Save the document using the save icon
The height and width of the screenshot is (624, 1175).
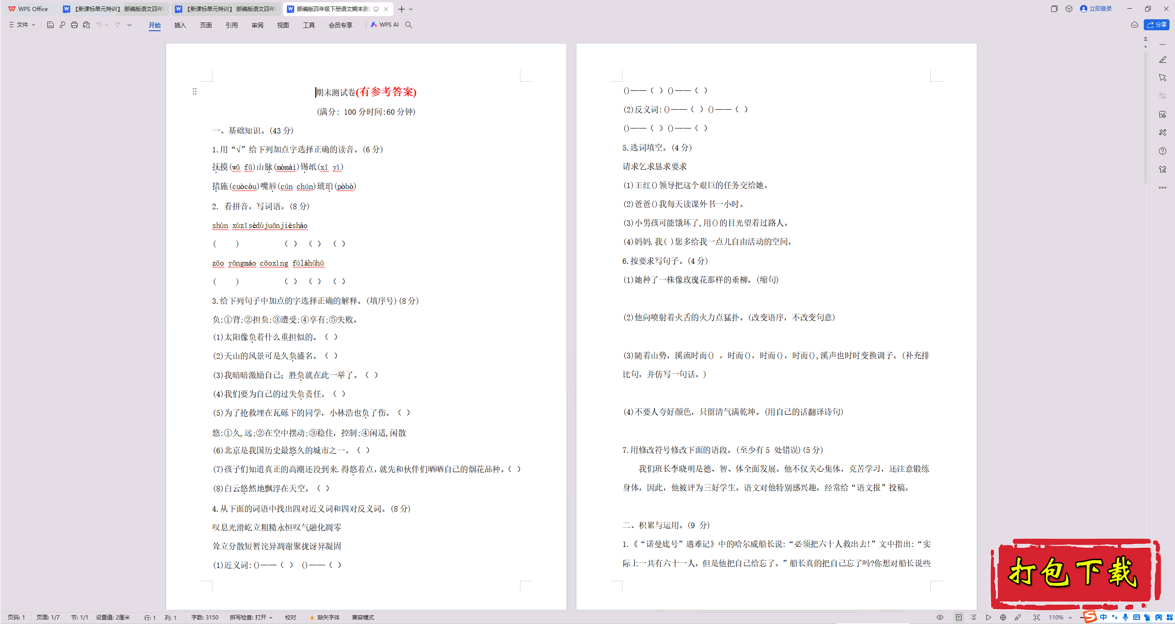pos(50,25)
